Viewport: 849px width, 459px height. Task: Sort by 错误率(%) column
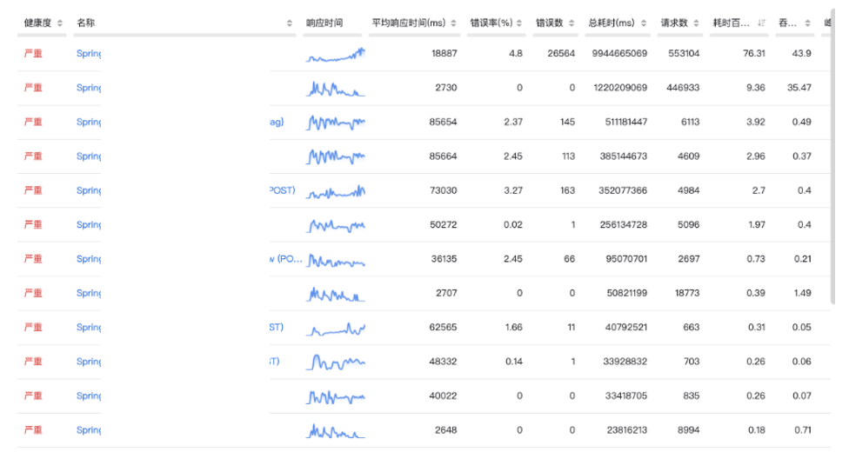[x=520, y=23]
